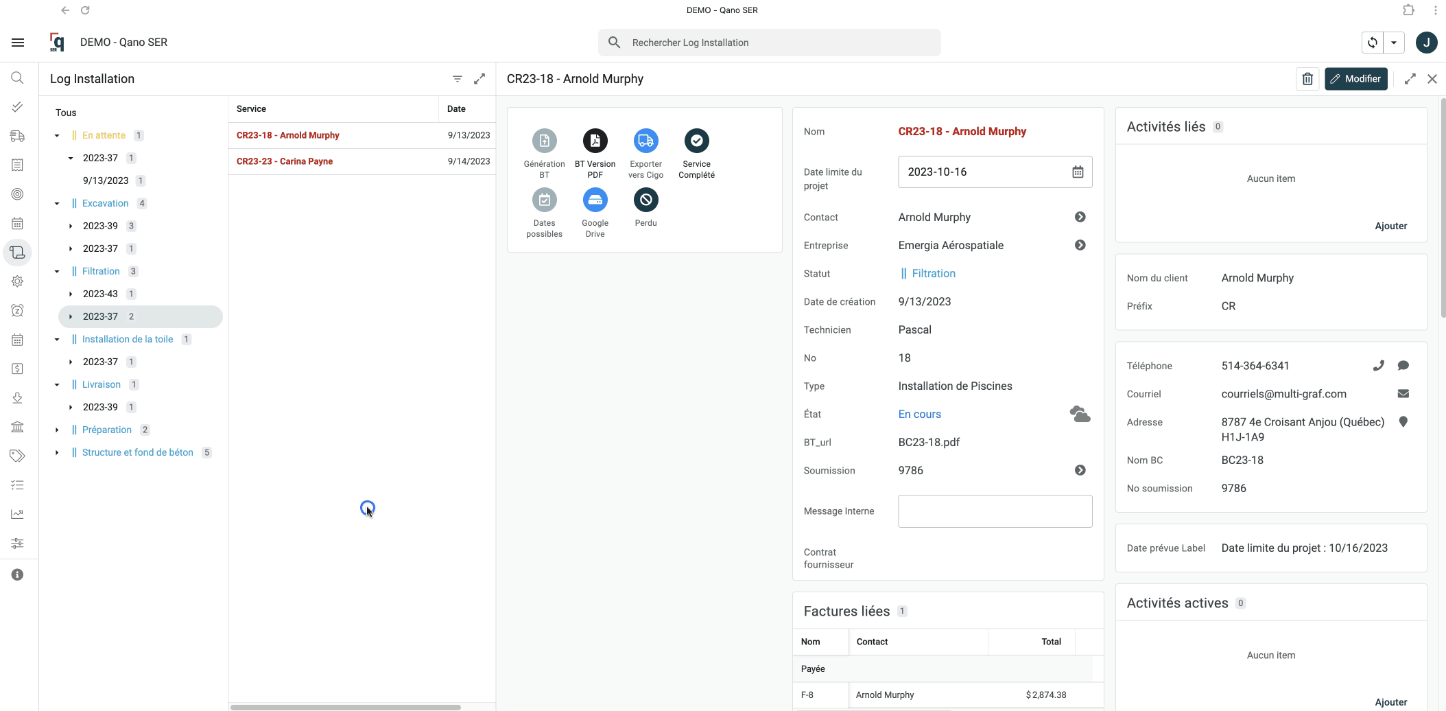Open BT Version PDF
The height and width of the screenshot is (711, 1446).
[x=595, y=141]
